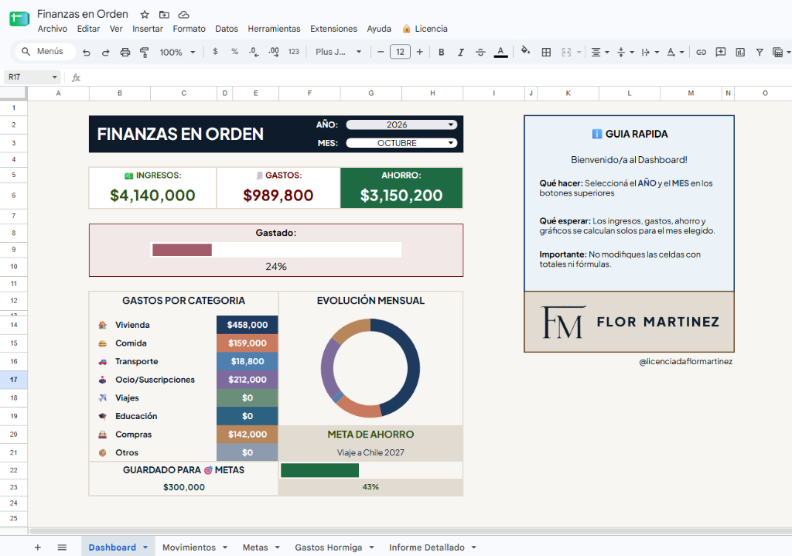Insert chart icon in toolbar
Image resolution: width=792 pixels, height=556 pixels.
tap(740, 52)
